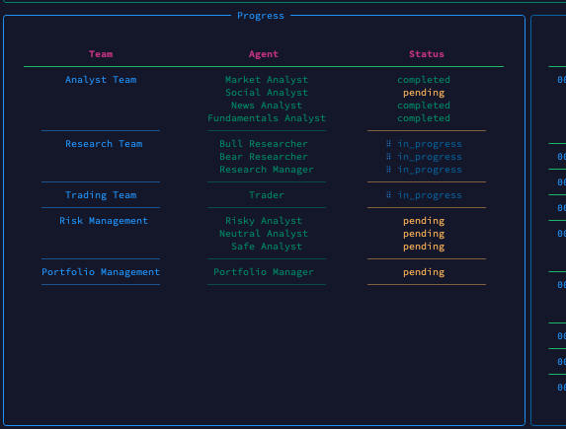Select Portfolio Manager's 'pending' status
The image size is (566, 429).
[424, 272]
